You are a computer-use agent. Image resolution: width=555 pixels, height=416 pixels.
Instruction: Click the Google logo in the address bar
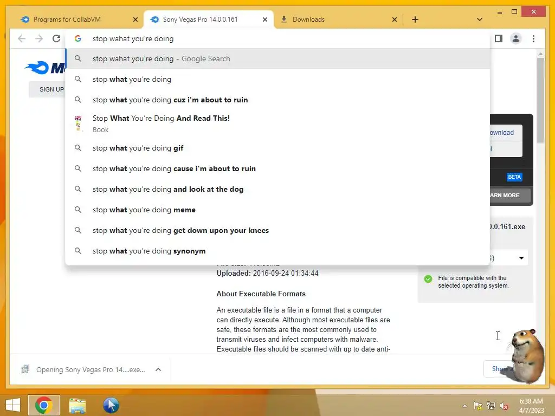(x=78, y=38)
